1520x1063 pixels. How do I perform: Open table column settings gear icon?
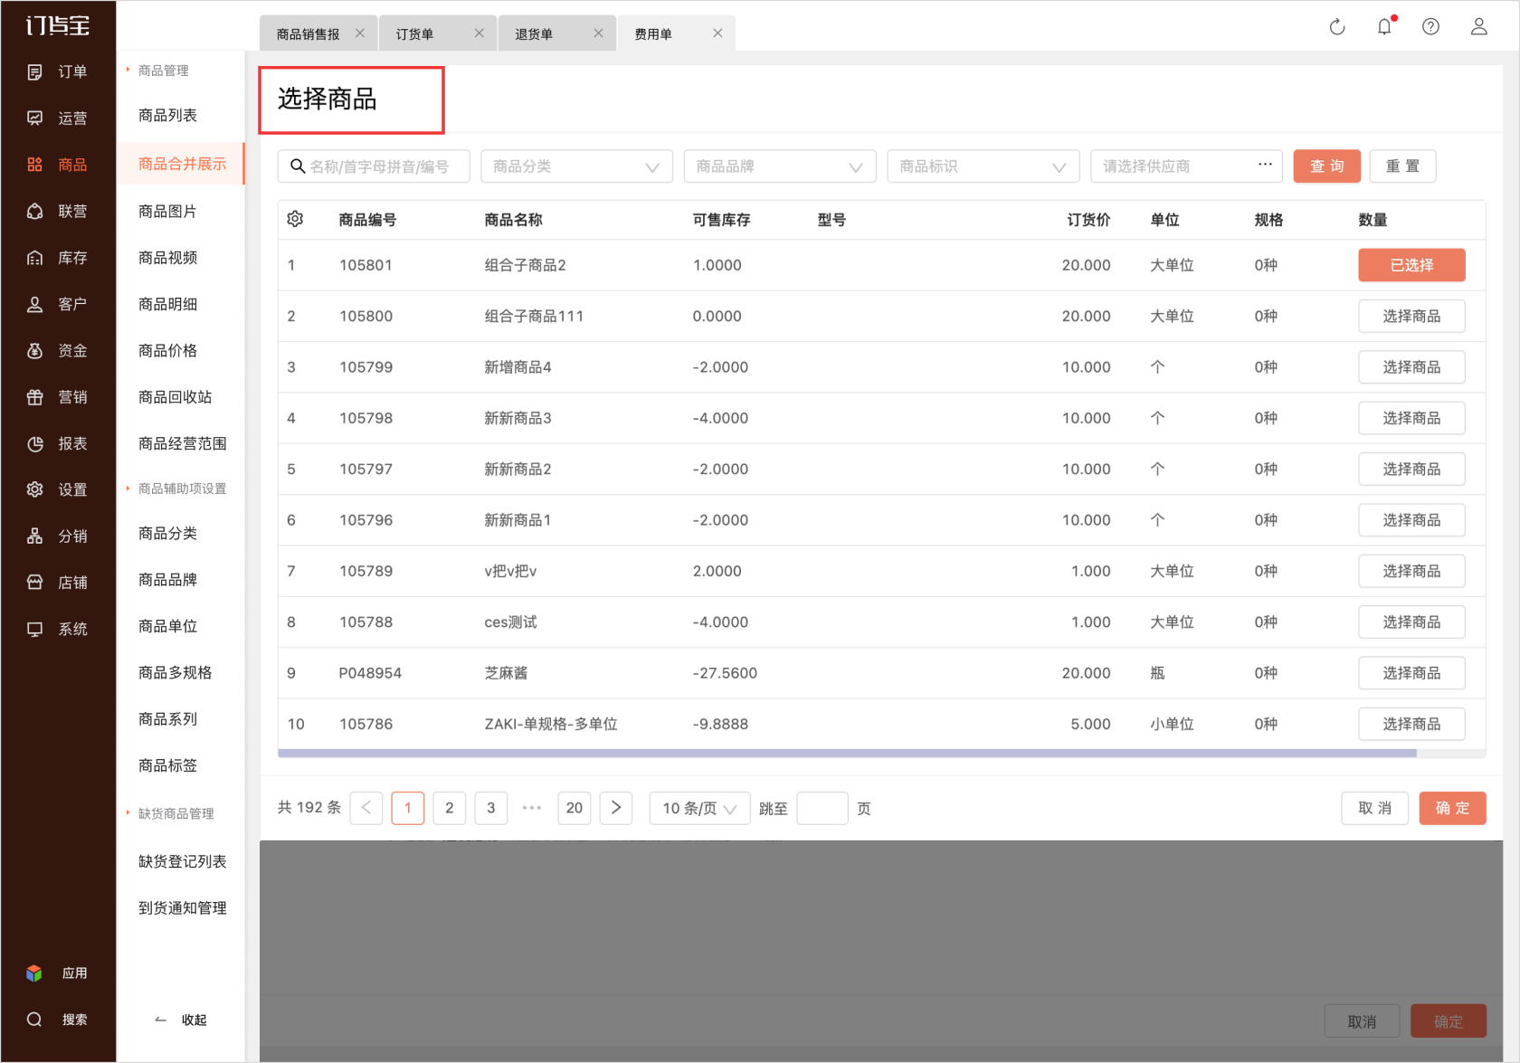[295, 219]
